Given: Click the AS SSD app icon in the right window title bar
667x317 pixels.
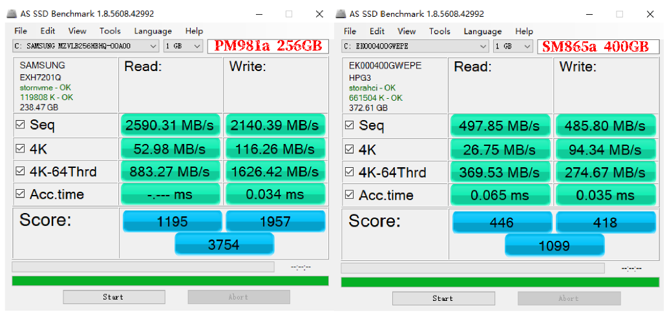Looking at the screenshot, I should pyautogui.click(x=341, y=14).
